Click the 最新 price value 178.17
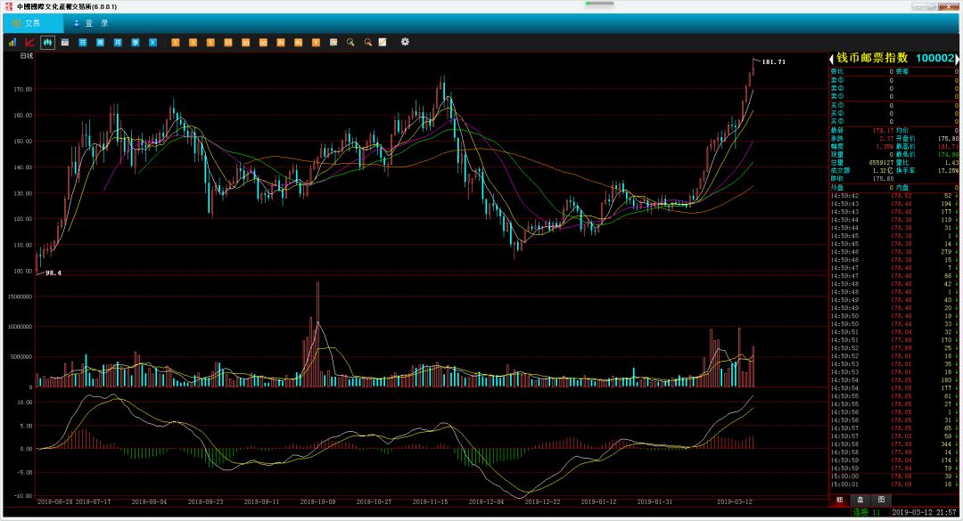963x521 pixels. tap(883, 131)
